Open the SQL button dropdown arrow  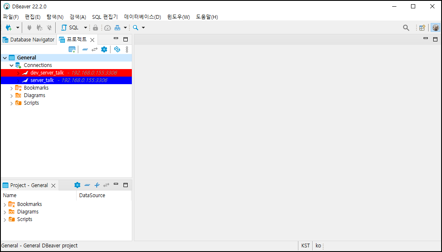click(85, 28)
